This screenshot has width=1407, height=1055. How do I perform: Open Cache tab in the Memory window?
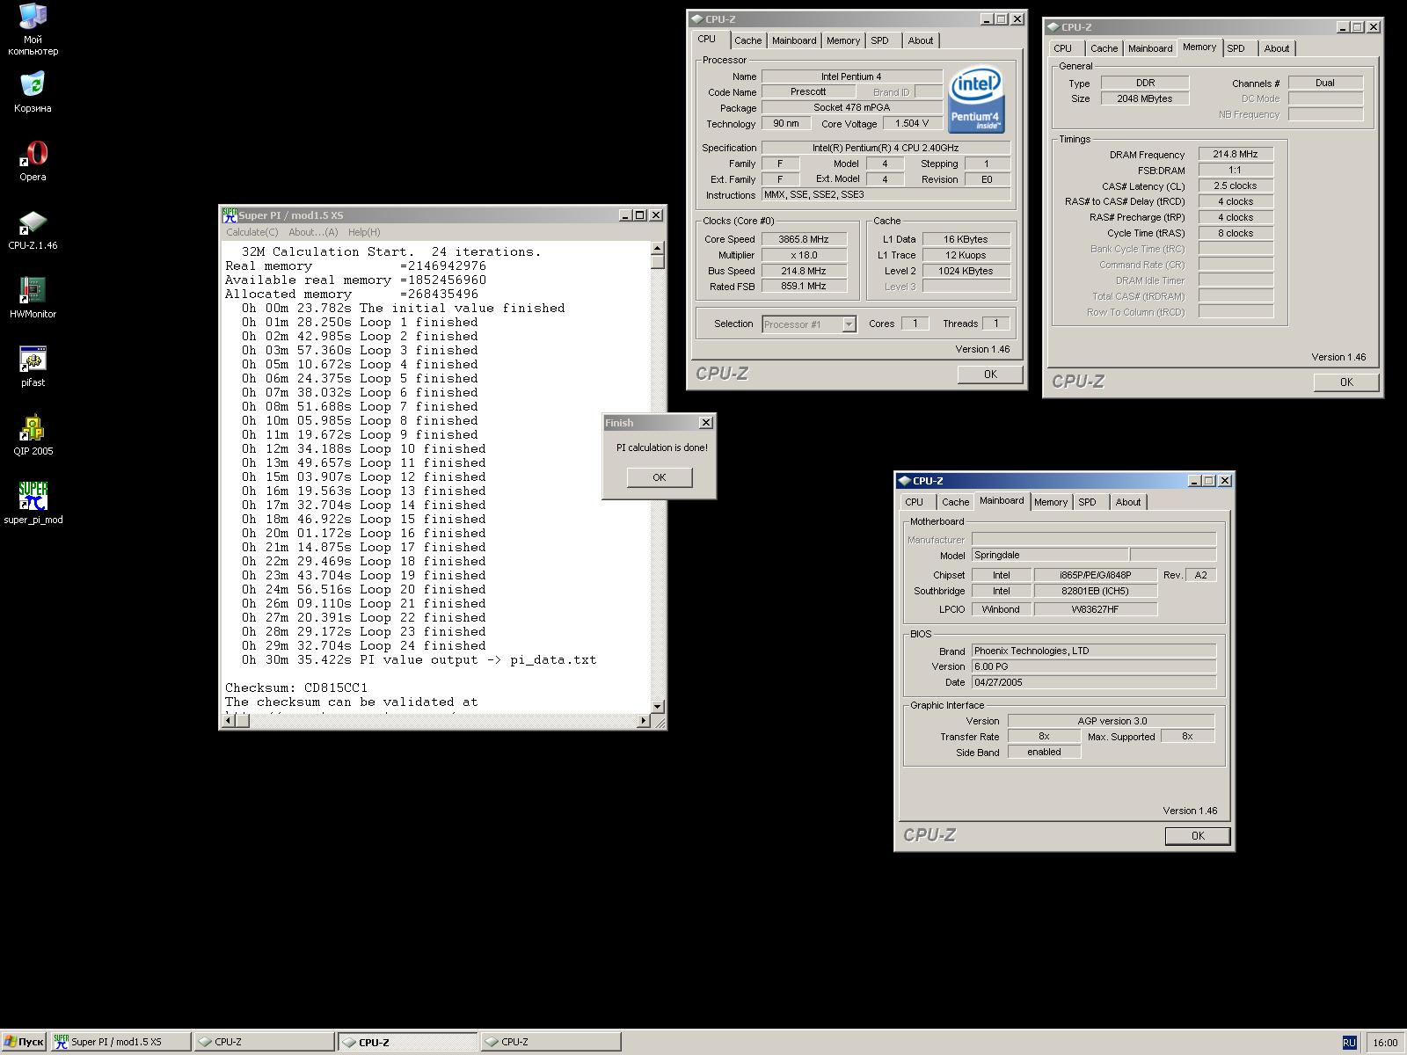1104,48
